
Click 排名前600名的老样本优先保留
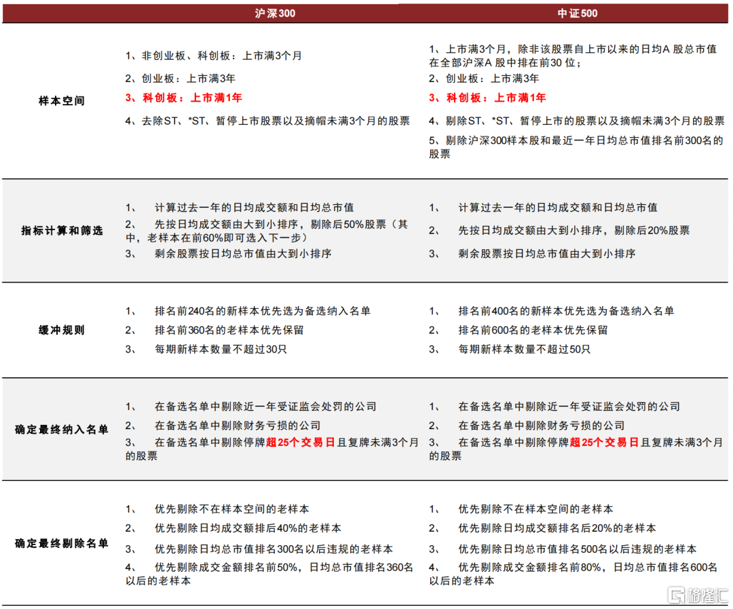tap(519, 330)
